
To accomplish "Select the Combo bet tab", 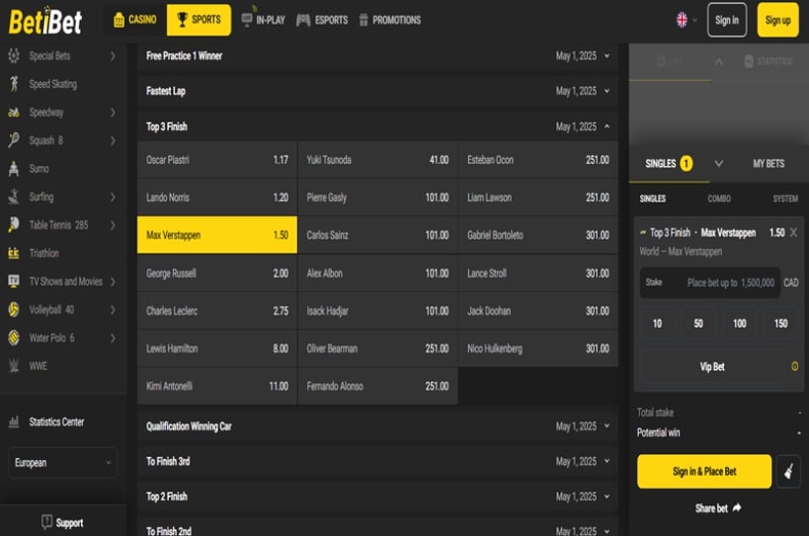I will click(719, 198).
